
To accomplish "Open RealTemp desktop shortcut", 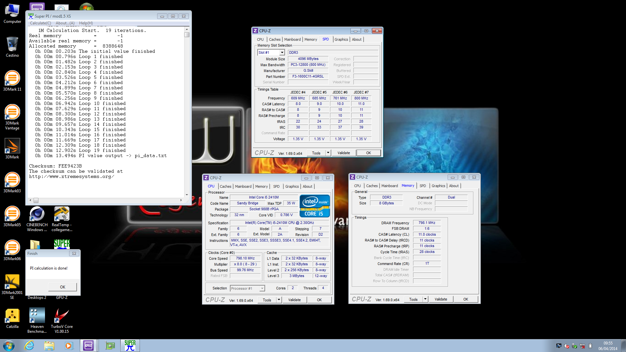I will (x=62, y=219).
